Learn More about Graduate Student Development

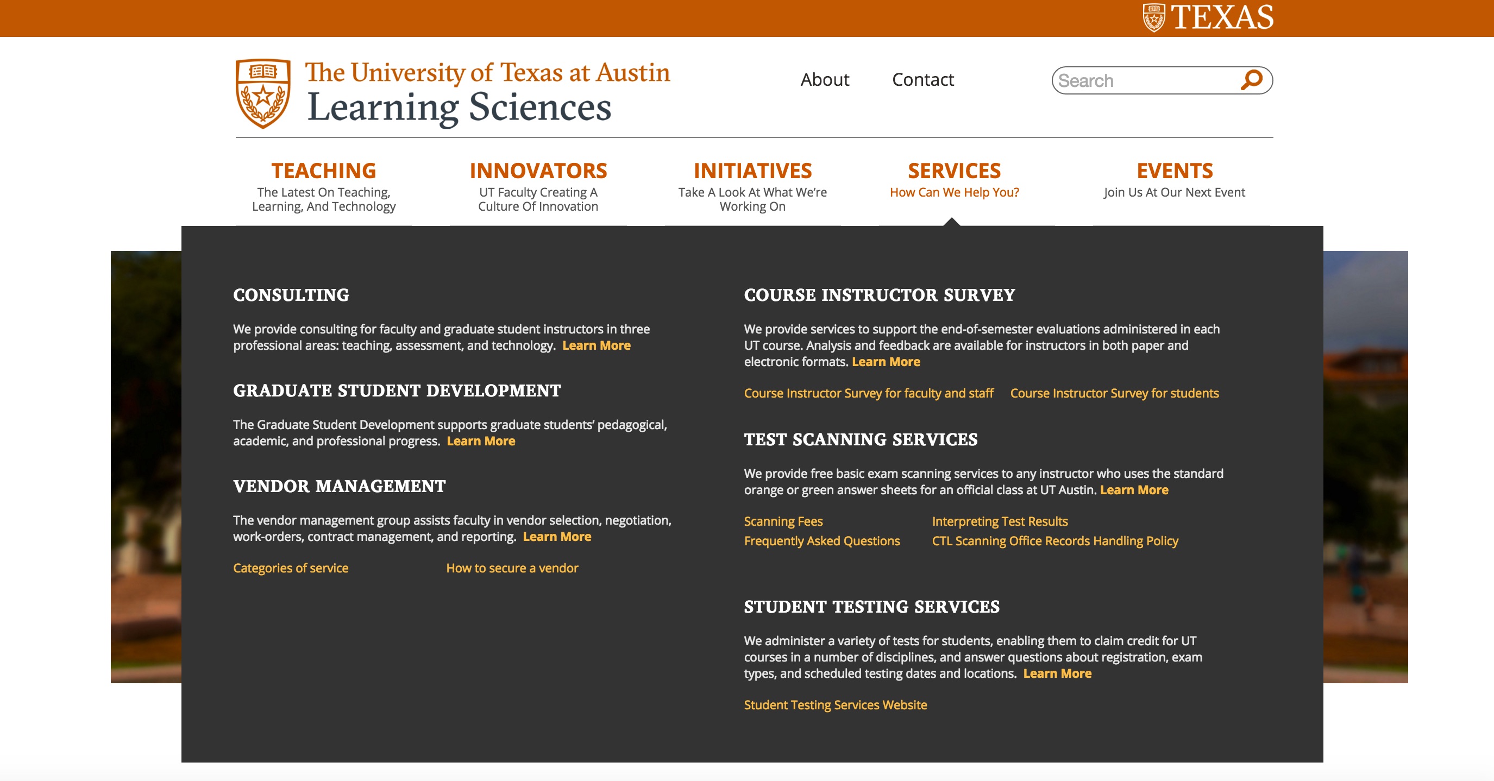coord(481,441)
